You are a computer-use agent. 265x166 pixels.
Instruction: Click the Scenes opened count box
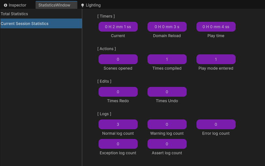(118, 59)
